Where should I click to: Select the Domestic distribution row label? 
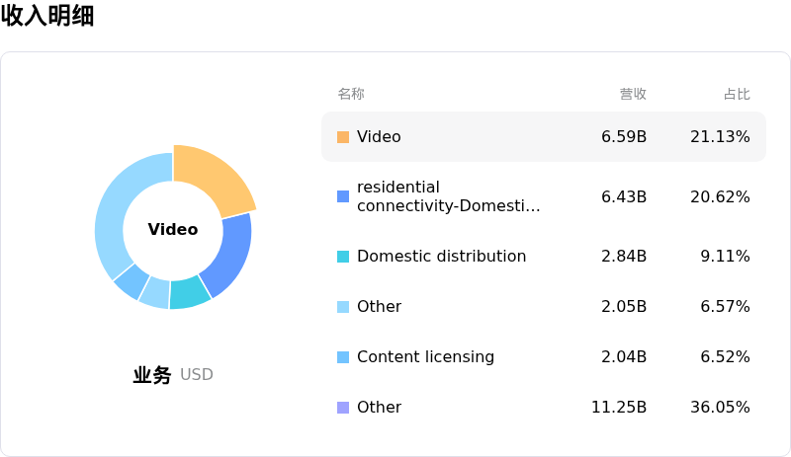click(x=441, y=257)
